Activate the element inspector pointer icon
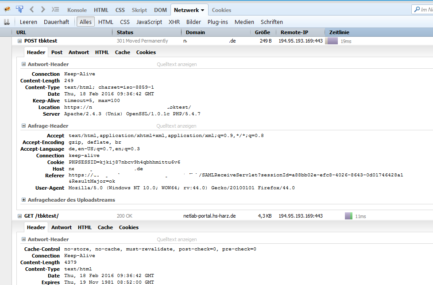Screen dimensions: 433x285 click(x=19, y=9)
